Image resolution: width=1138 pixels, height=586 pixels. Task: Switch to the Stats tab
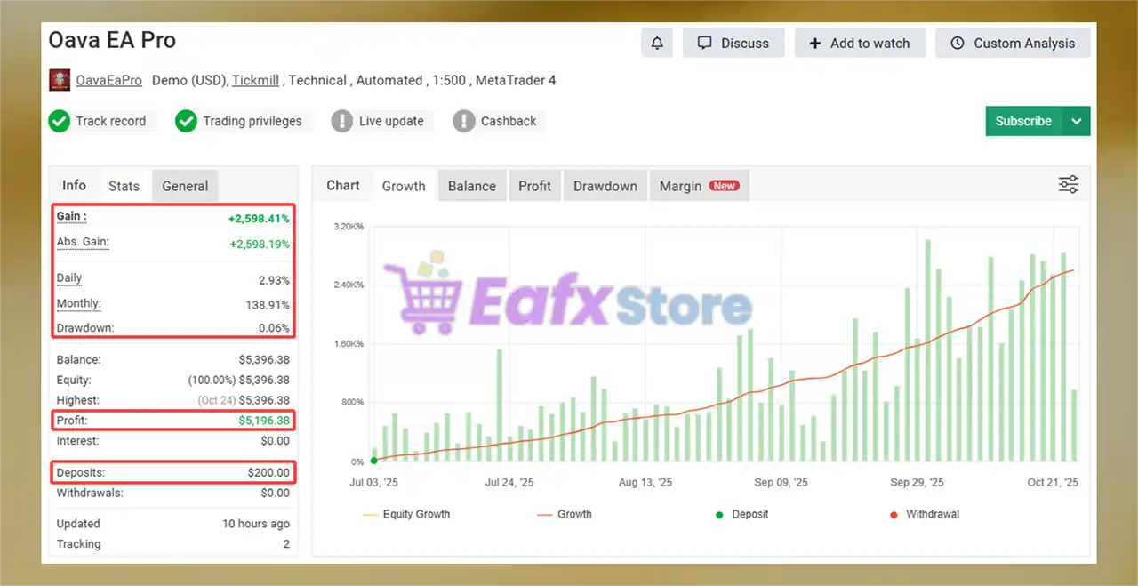point(124,186)
